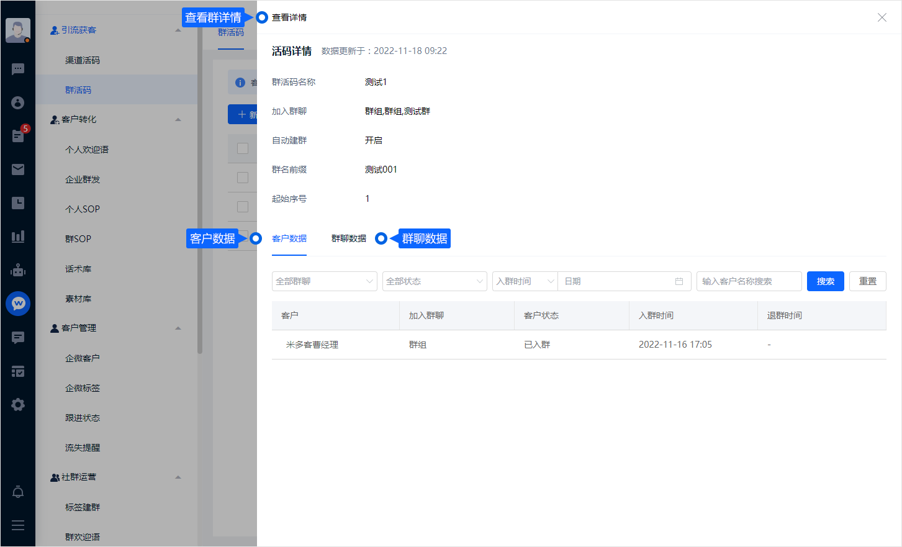Screen dimensions: 902x547
Task: Check the second row checkbox
Action: coord(243,178)
